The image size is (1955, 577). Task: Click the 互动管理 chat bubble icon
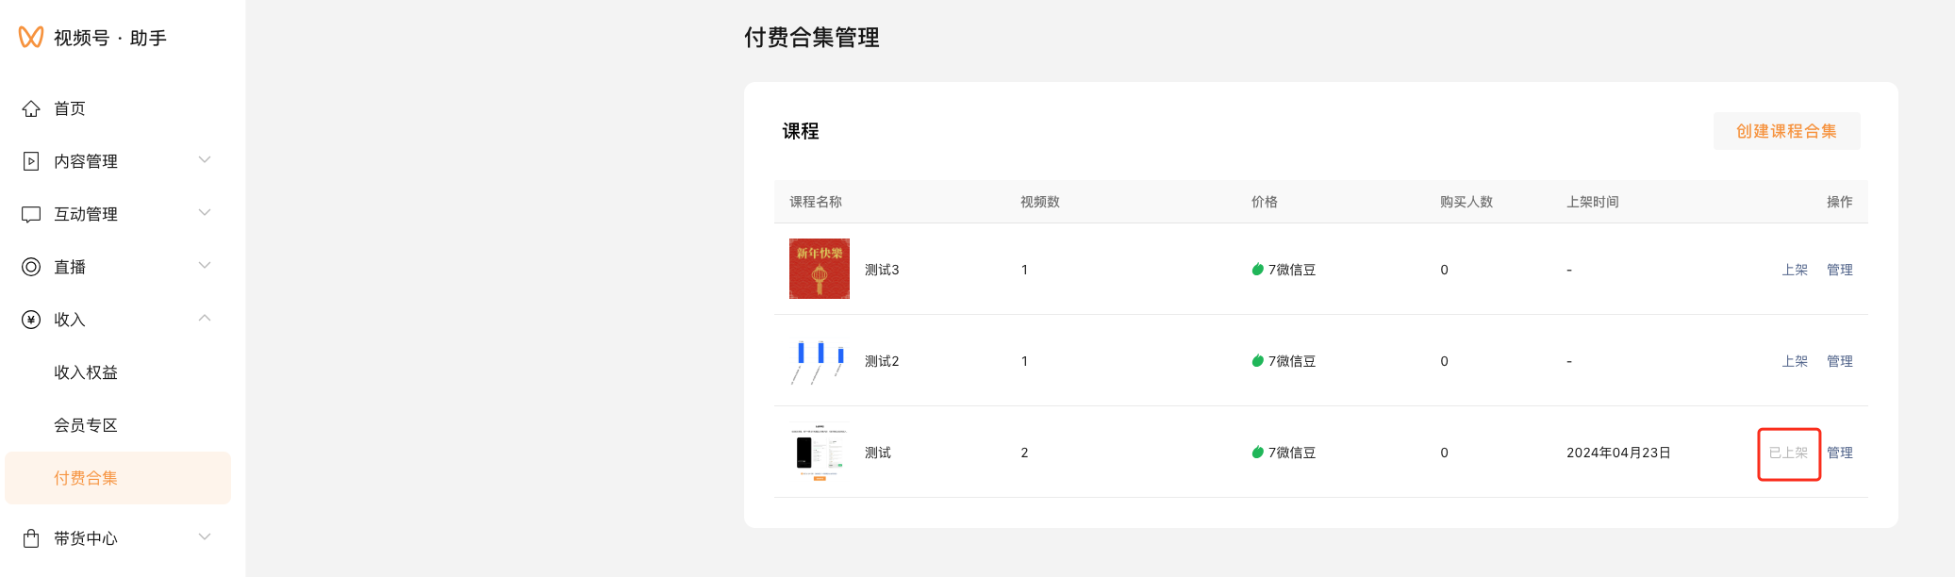tap(31, 214)
